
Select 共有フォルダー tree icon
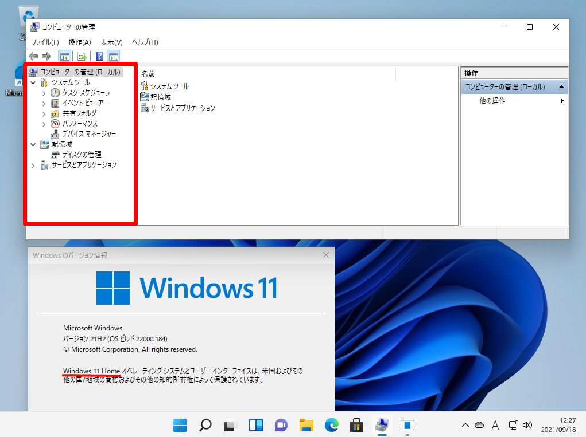pos(55,113)
